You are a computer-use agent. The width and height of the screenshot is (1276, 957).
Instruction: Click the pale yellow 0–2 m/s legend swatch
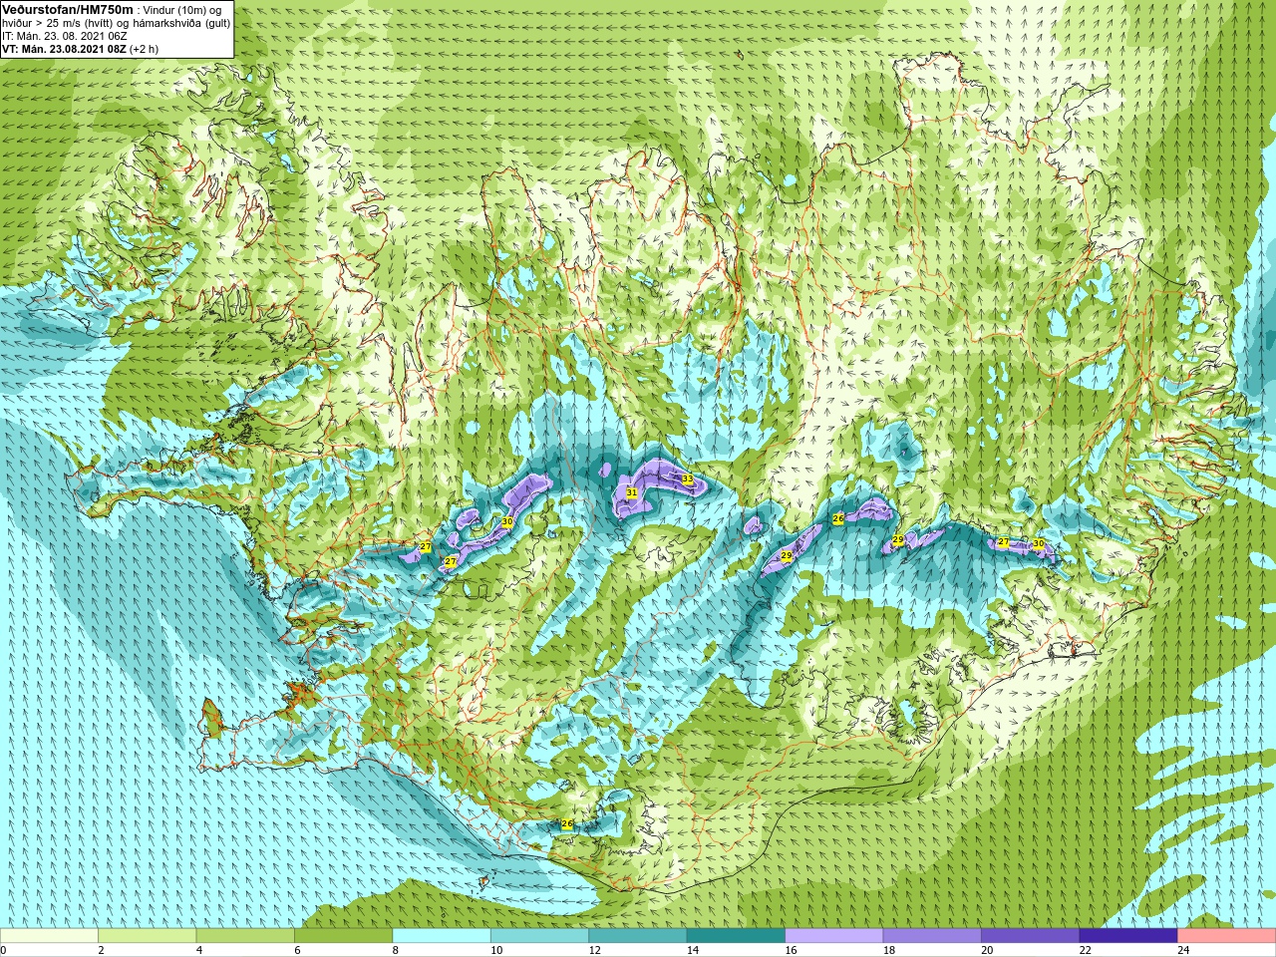click(x=49, y=936)
